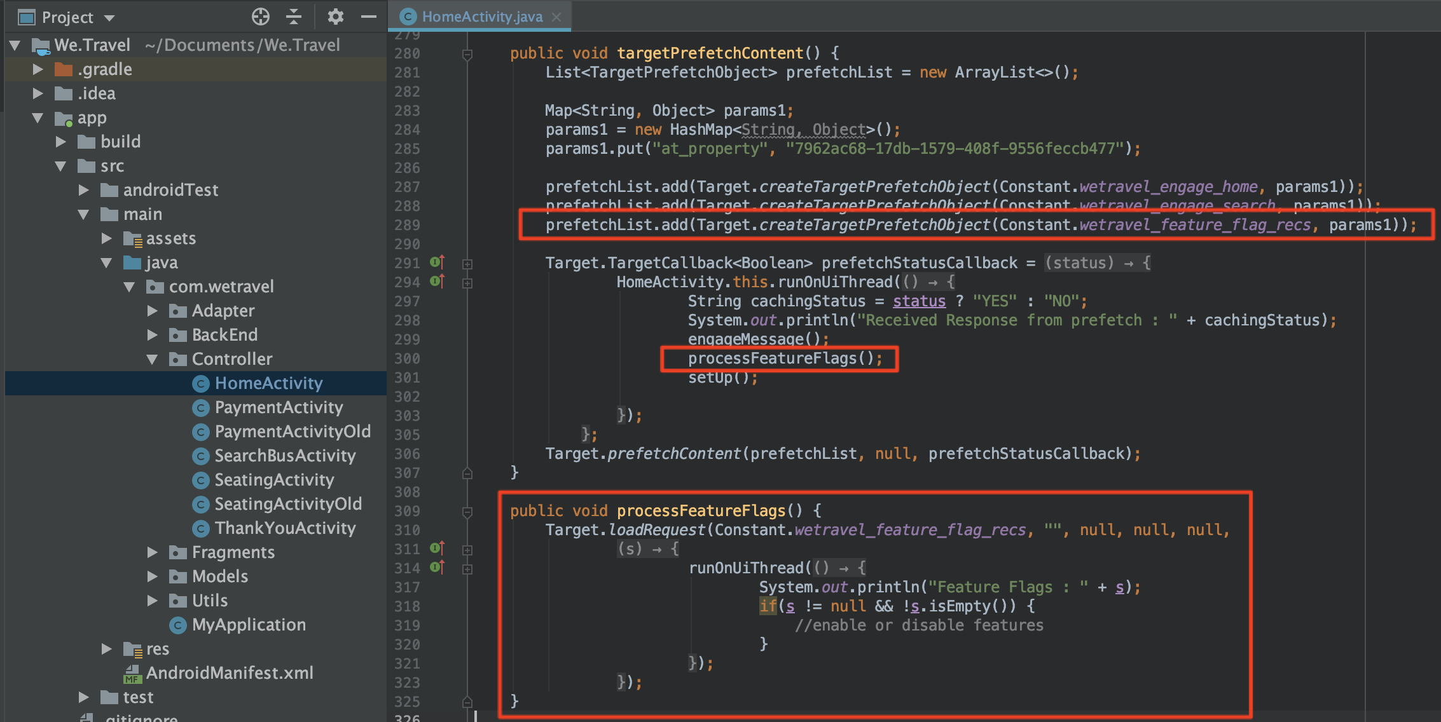The width and height of the screenshot is (1441, 722).
Task: Open the Project view dropdown
Action: [x=109, y=18]
